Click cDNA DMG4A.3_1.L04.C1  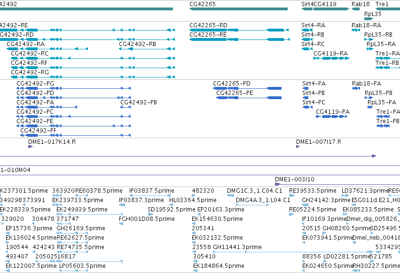click(x=252, y=205)
